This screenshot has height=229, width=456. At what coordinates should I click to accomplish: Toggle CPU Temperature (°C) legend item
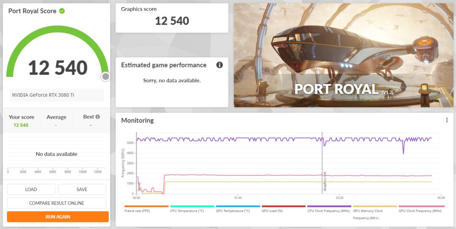[192, 209]
